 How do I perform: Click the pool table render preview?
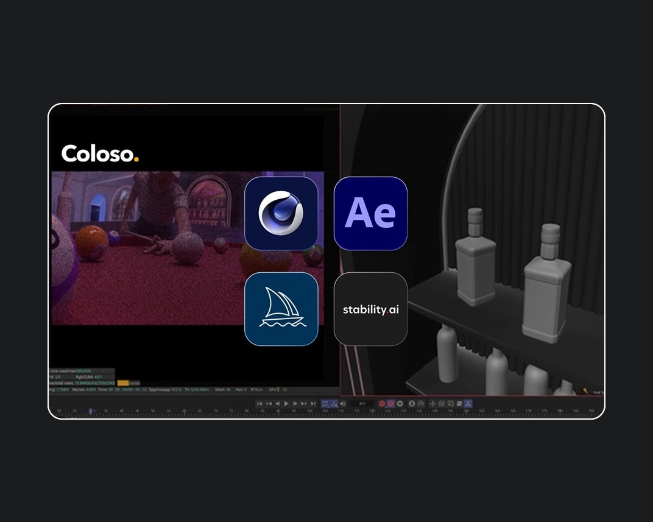pos(188,248)
